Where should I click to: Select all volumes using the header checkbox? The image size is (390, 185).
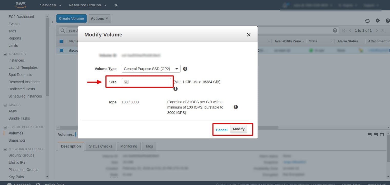pos(61,41)
